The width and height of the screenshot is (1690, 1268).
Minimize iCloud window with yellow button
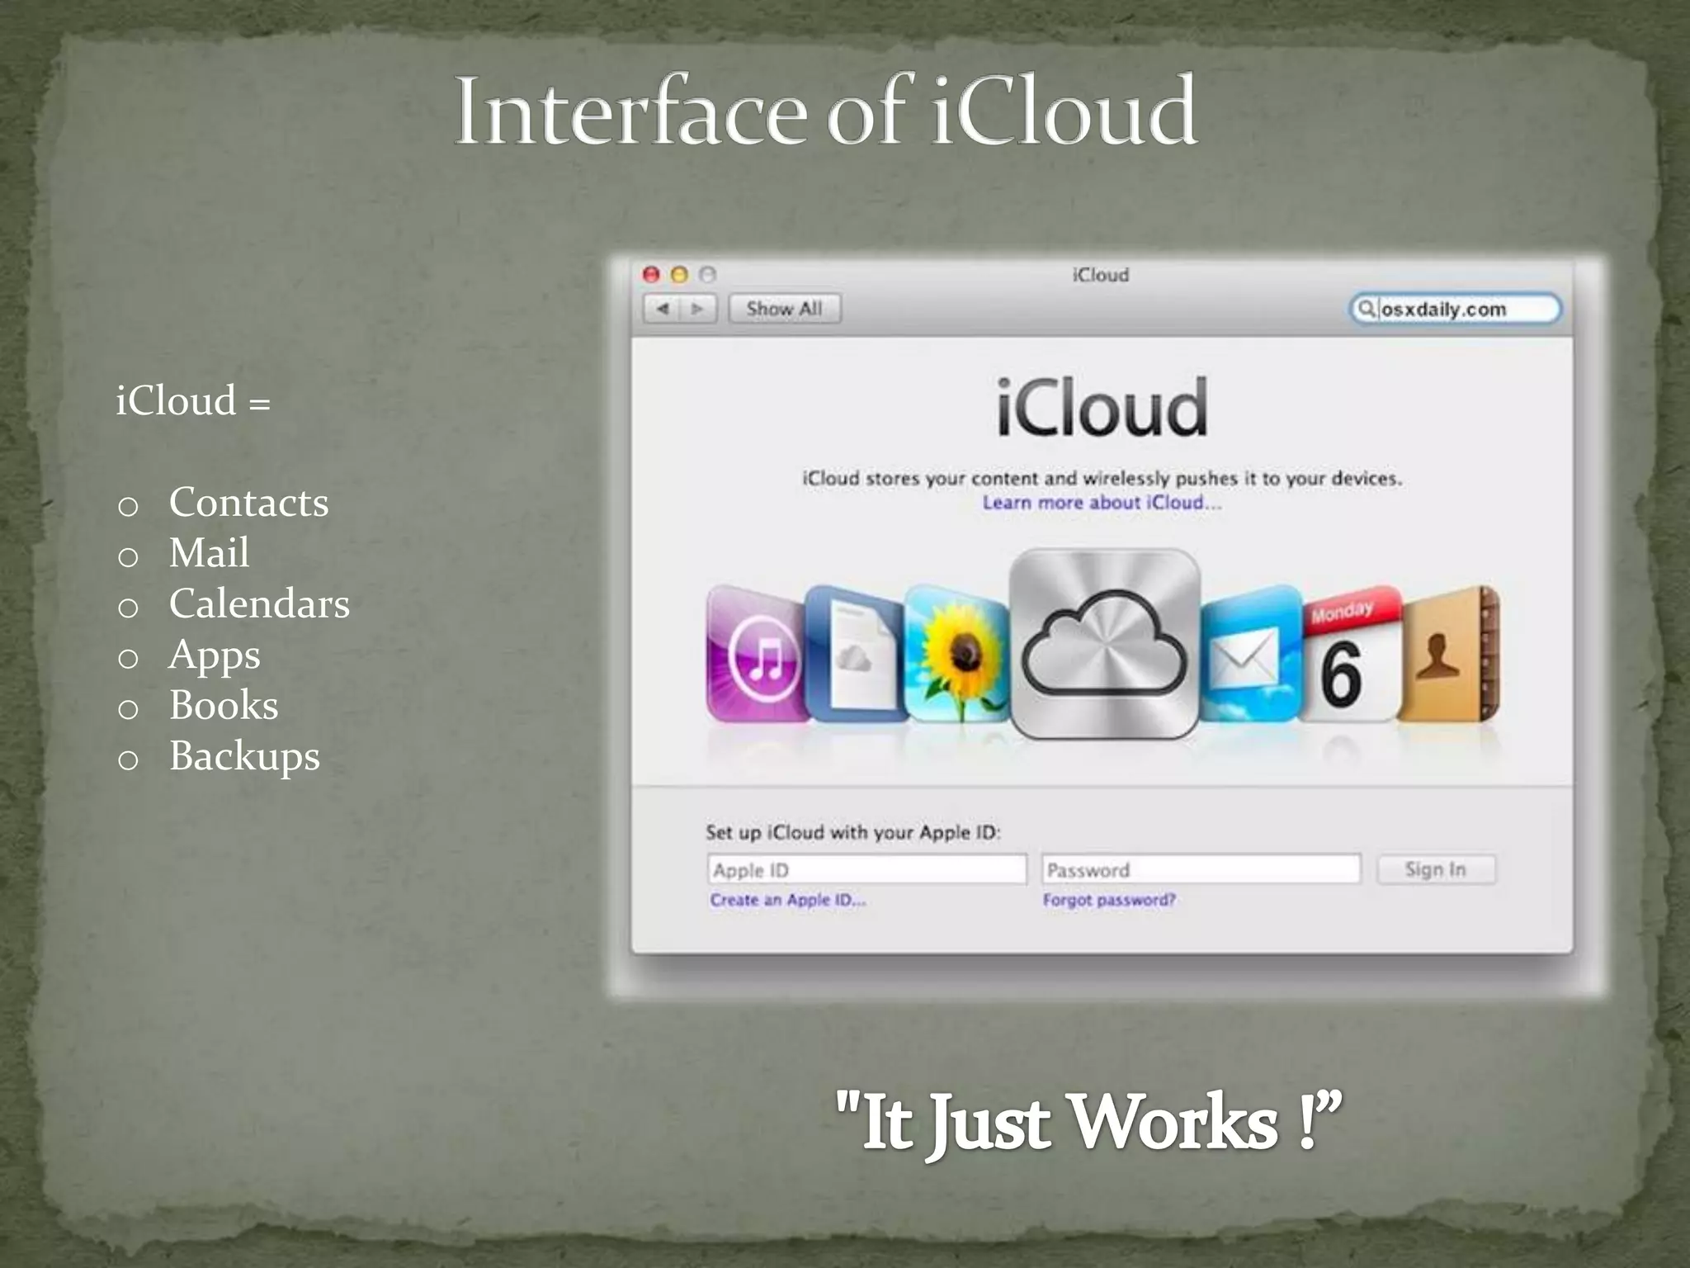point(679,274)
